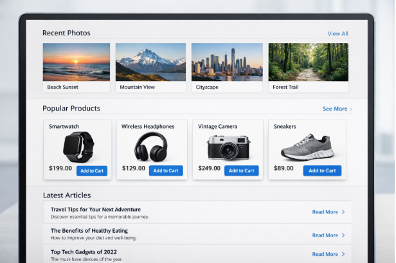Click the chevron in Healthy Eating row
This screenshot has height=263, width=396.
(x=343, y=235)
